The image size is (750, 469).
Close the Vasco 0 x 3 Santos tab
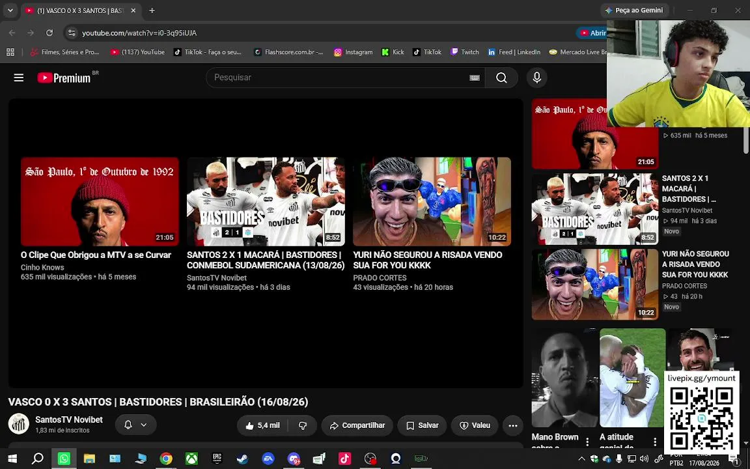[x=133, y=10]
